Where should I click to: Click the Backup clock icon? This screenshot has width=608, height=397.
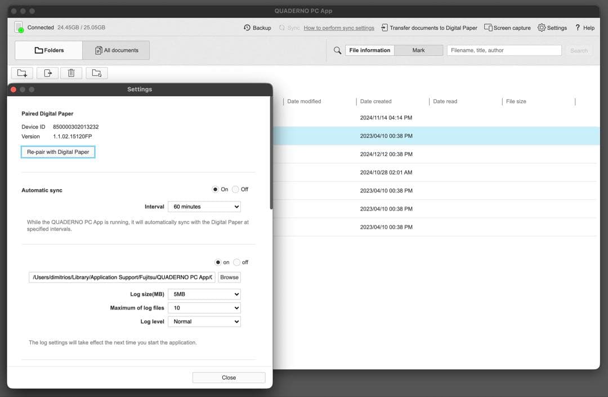point(247,28)
